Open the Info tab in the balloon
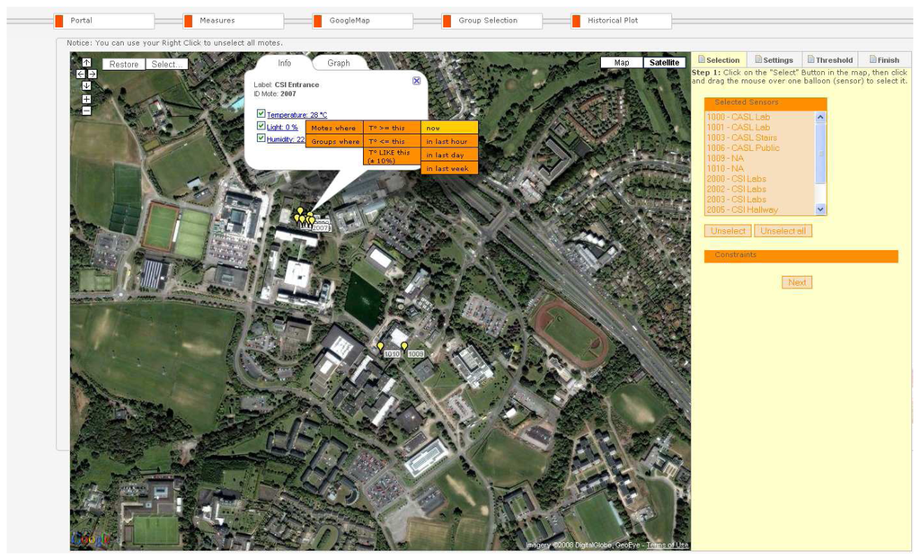920x560 pixels. click(x=285, y=63)
